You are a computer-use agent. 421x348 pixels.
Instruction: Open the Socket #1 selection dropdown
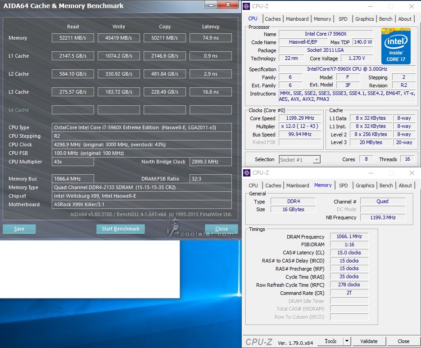click(299, 159)
